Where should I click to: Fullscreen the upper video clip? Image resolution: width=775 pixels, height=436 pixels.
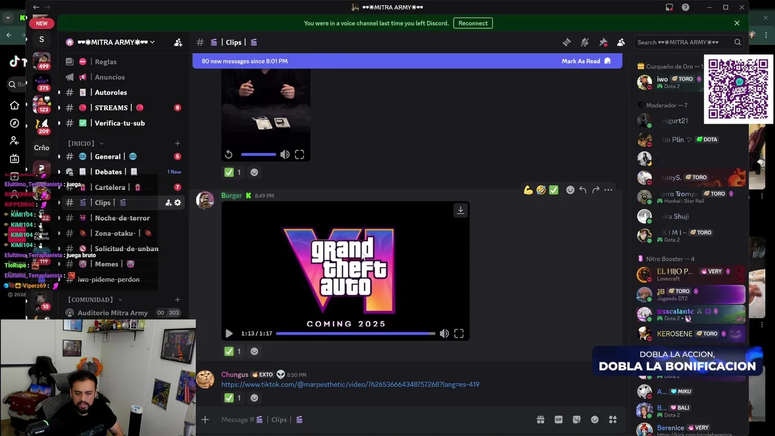point(300,154)
